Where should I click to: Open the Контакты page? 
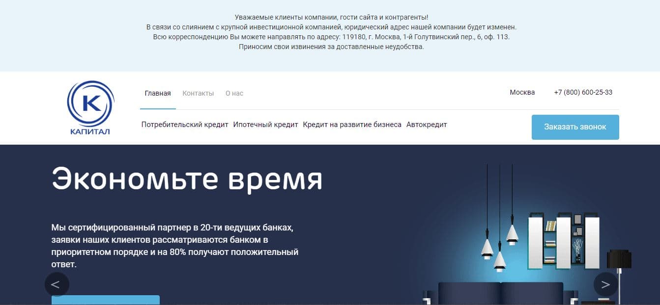(198, 93)
